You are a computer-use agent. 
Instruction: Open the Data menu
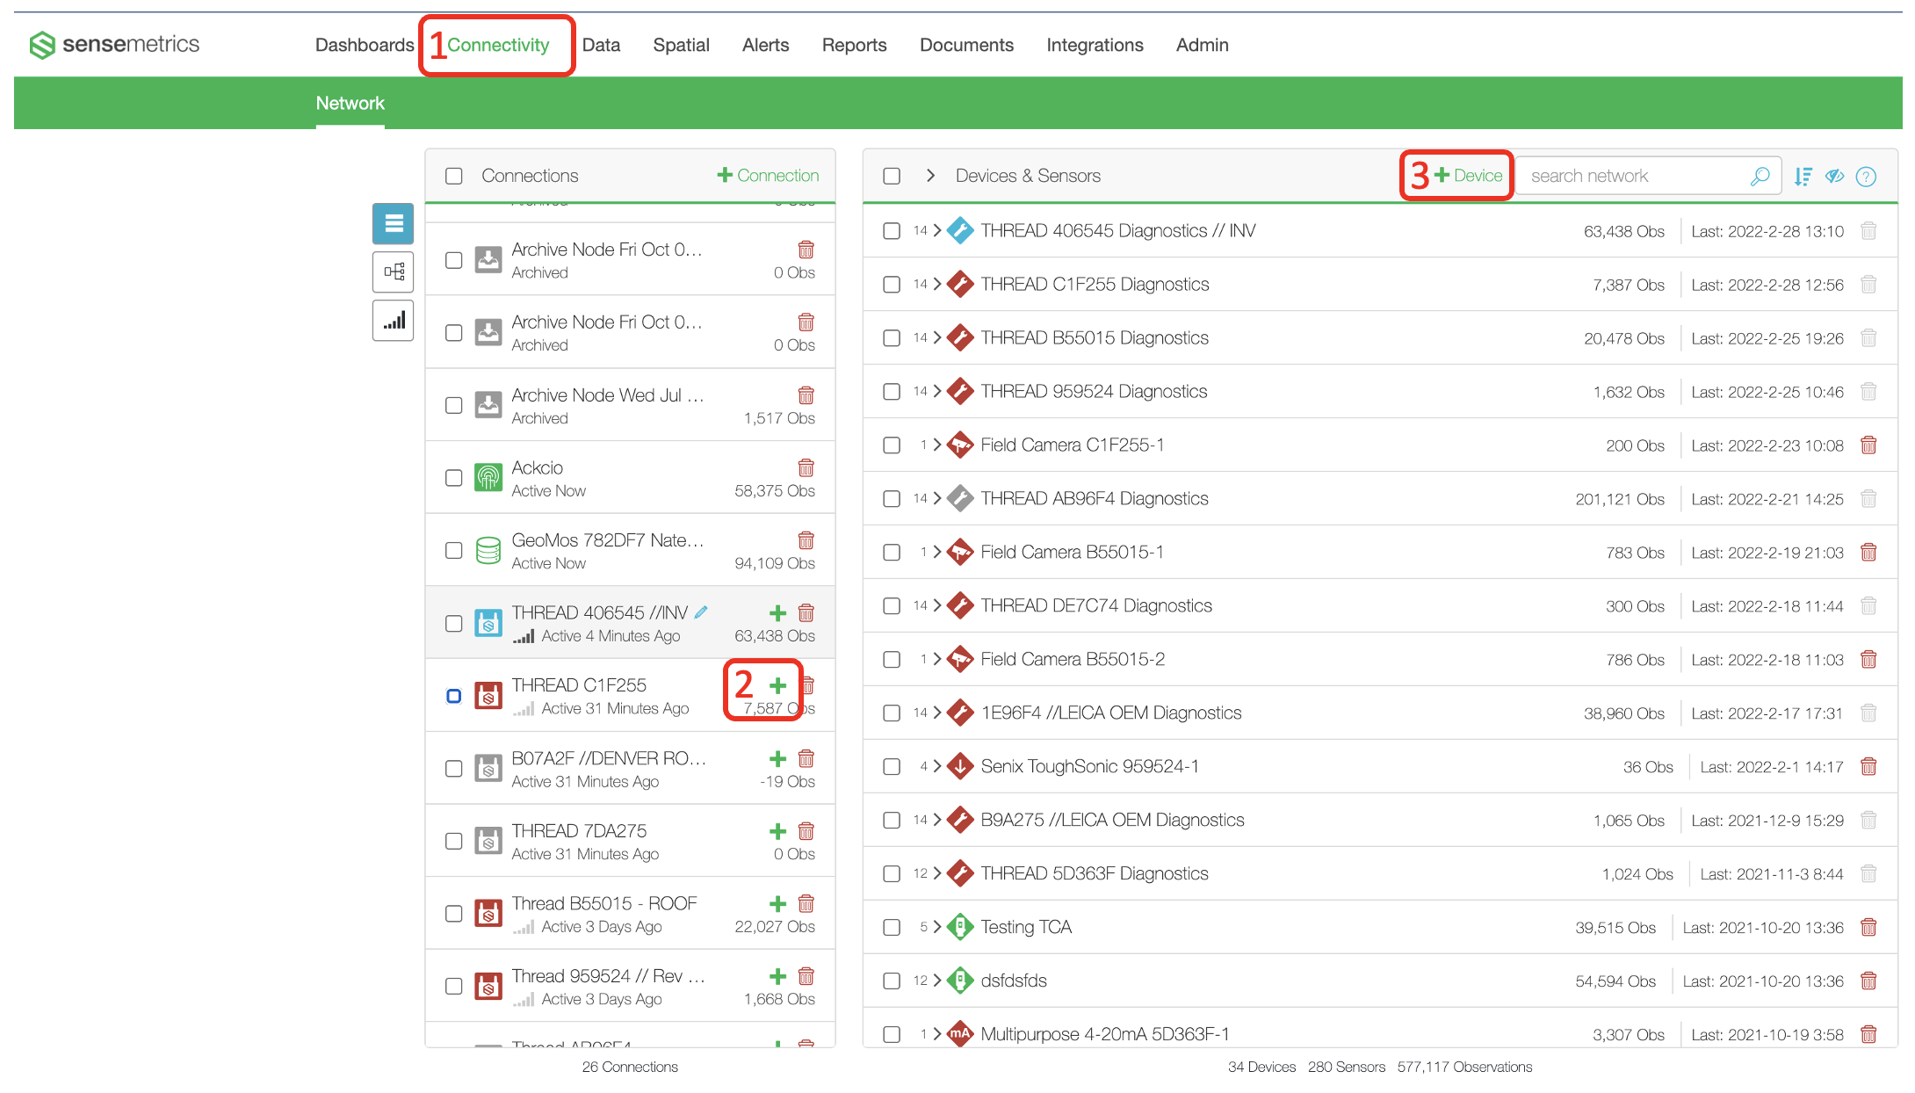602,45
